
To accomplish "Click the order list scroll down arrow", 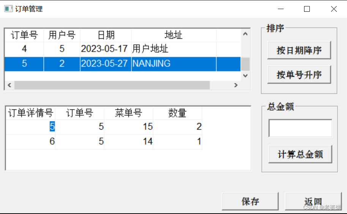I will click(x=245, y=76).
